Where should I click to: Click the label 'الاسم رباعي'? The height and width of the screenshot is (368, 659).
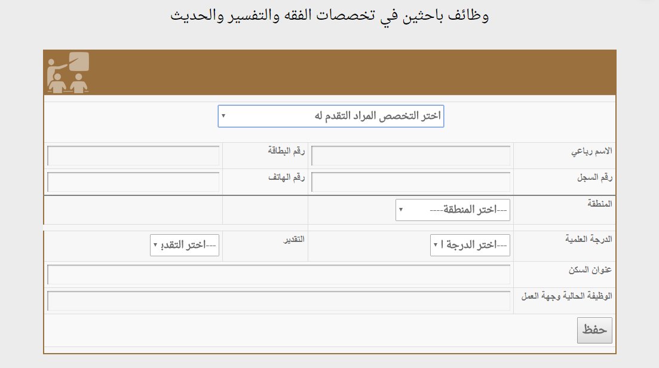pos(591,151)
